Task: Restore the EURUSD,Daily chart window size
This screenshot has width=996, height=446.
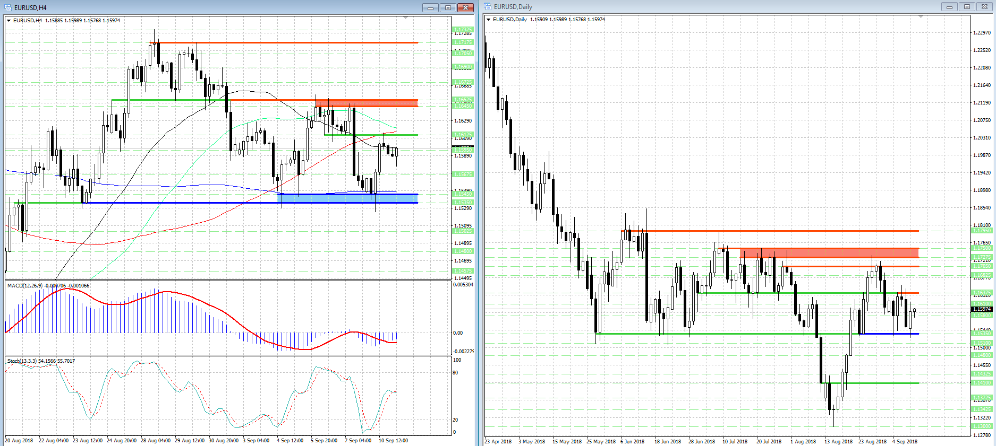Action: click(x=967, y=7)
